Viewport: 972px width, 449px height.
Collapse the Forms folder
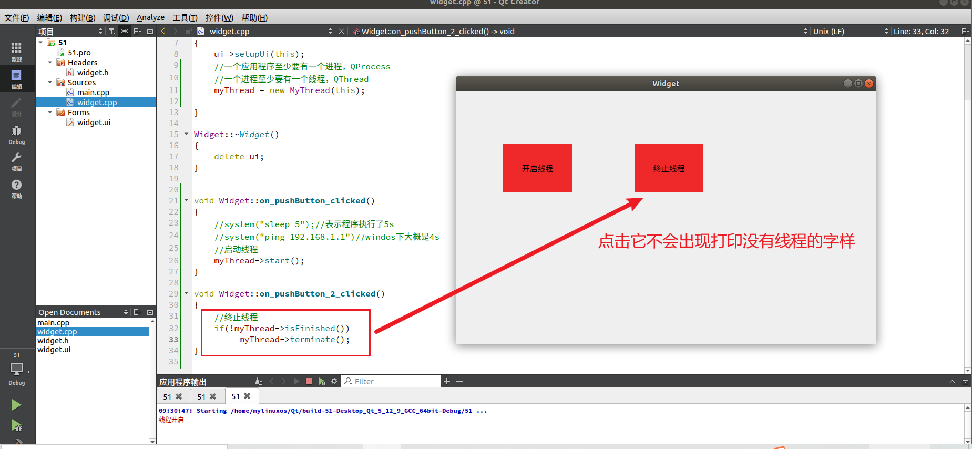[50, 112]
